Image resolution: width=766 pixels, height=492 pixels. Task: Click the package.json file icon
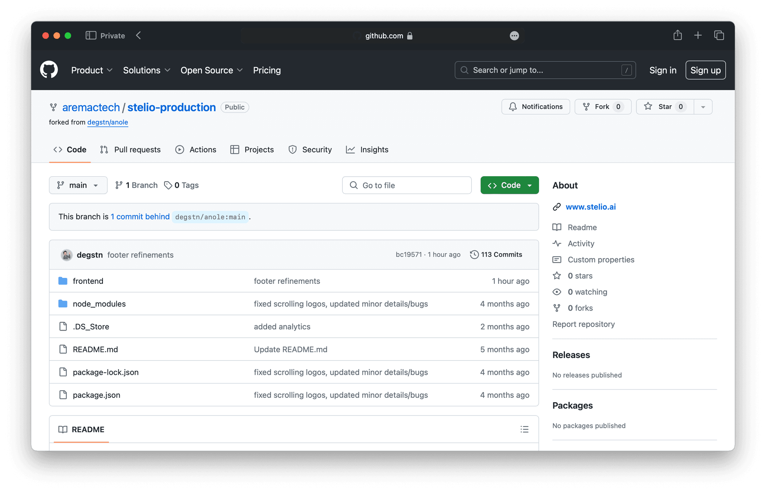[63, 394]
